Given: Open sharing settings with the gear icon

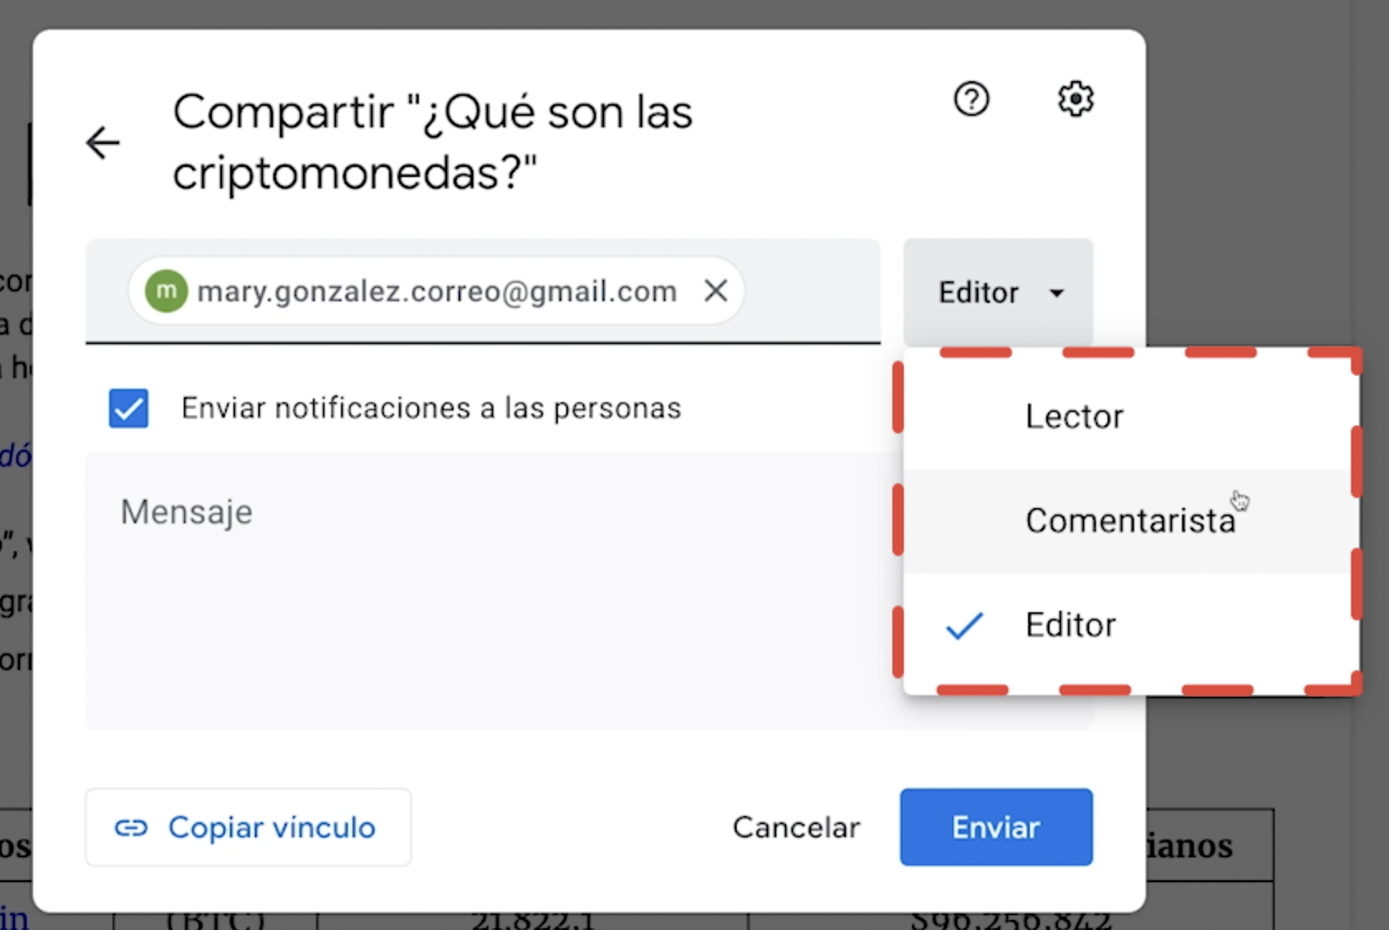Looking at the screenshot, I should [x=1074, y=98].
